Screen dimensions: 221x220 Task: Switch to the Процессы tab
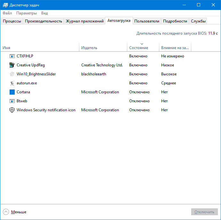(x=12, y=21)
